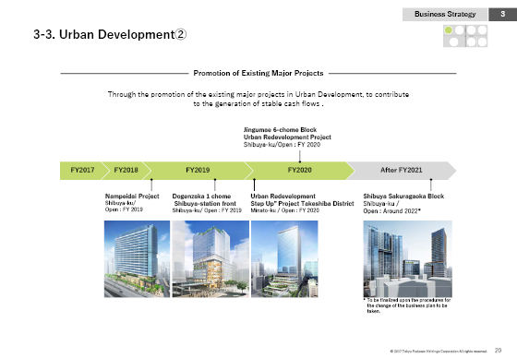
Task: Click the Business Strategy header tab
Action: point(445,14)
